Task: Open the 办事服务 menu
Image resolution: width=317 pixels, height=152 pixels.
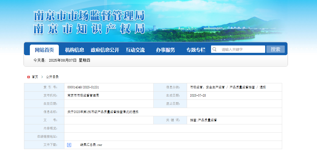Action: [x=166, y=50]
